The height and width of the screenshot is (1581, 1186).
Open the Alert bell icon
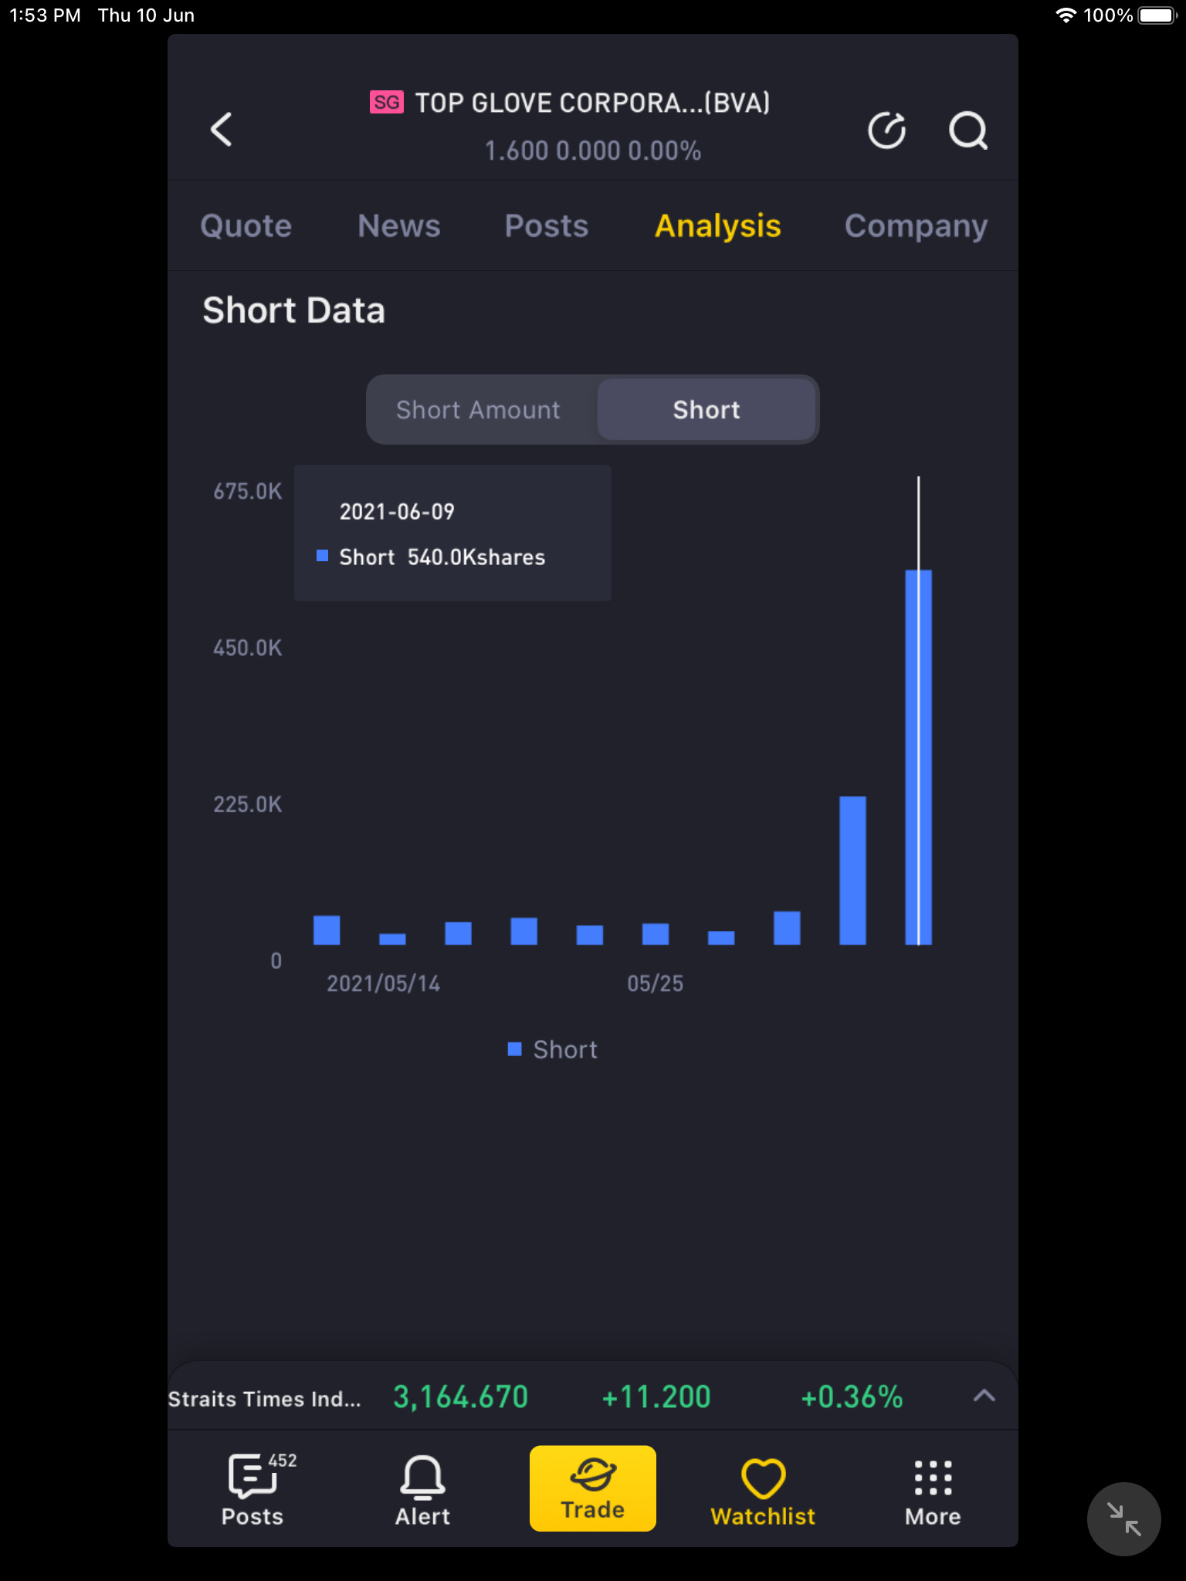coord(422,1490)
